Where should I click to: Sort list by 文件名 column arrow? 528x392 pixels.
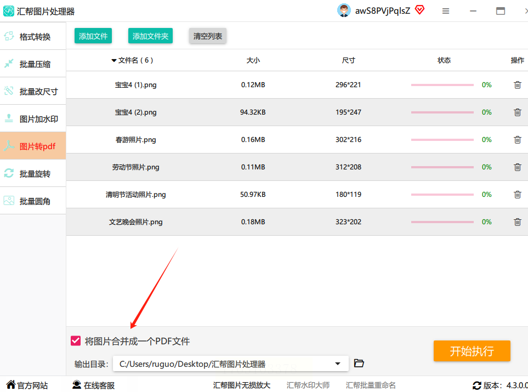tap(114, 60)
